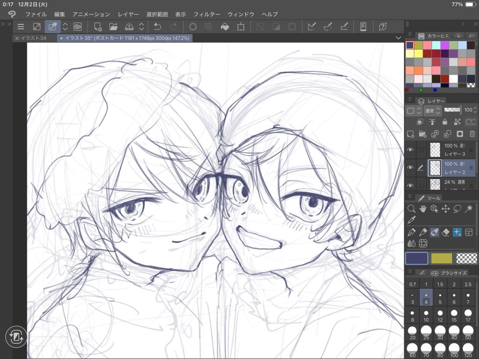Create a layer mask icon

tap(459, 134)
